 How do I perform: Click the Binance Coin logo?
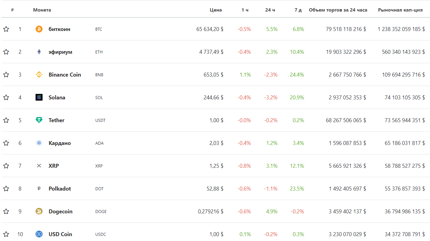(39, 75)
